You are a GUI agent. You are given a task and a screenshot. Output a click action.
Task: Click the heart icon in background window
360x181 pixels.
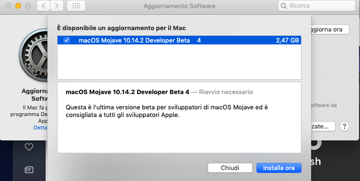coord(29,147)
